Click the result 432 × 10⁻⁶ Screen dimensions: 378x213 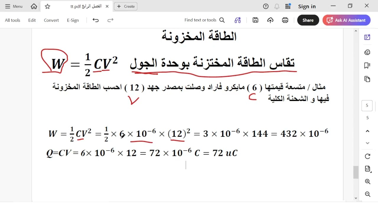304,133
